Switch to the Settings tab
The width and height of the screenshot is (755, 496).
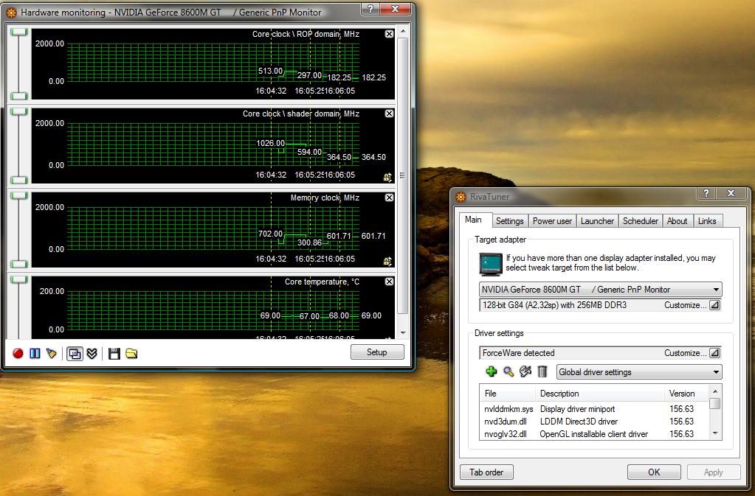509,221
